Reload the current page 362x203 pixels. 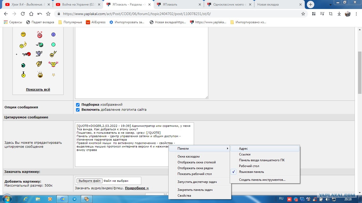click(23, 14)
